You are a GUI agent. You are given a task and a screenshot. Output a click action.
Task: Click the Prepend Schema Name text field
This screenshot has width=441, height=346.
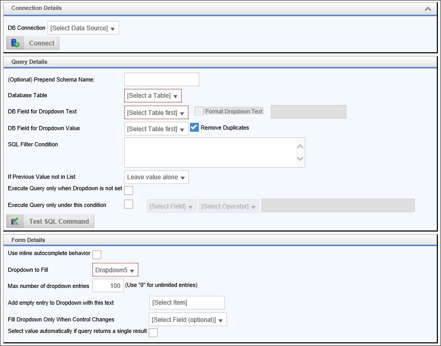click(162, 79)
